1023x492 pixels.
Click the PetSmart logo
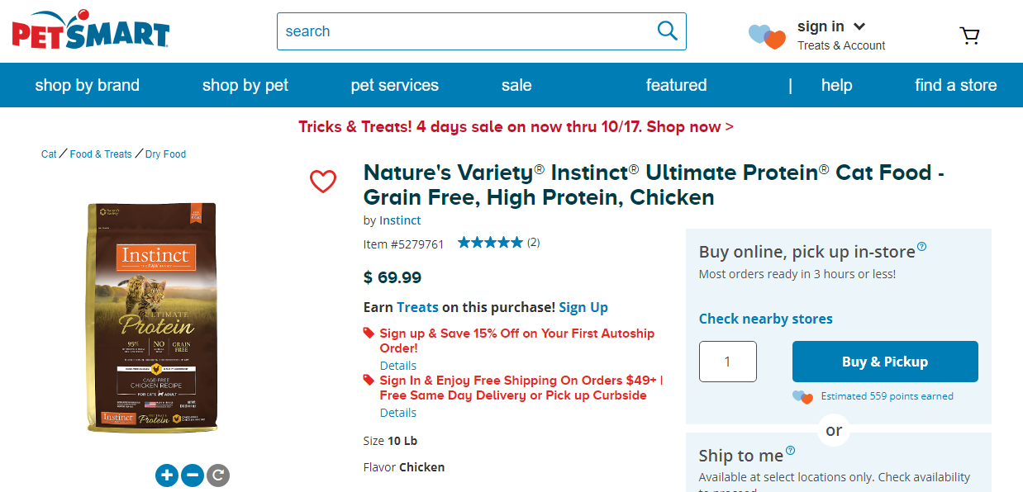click(90, 30)
